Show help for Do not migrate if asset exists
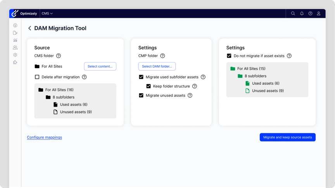This screenshot has height=188, width=335. 289,56
